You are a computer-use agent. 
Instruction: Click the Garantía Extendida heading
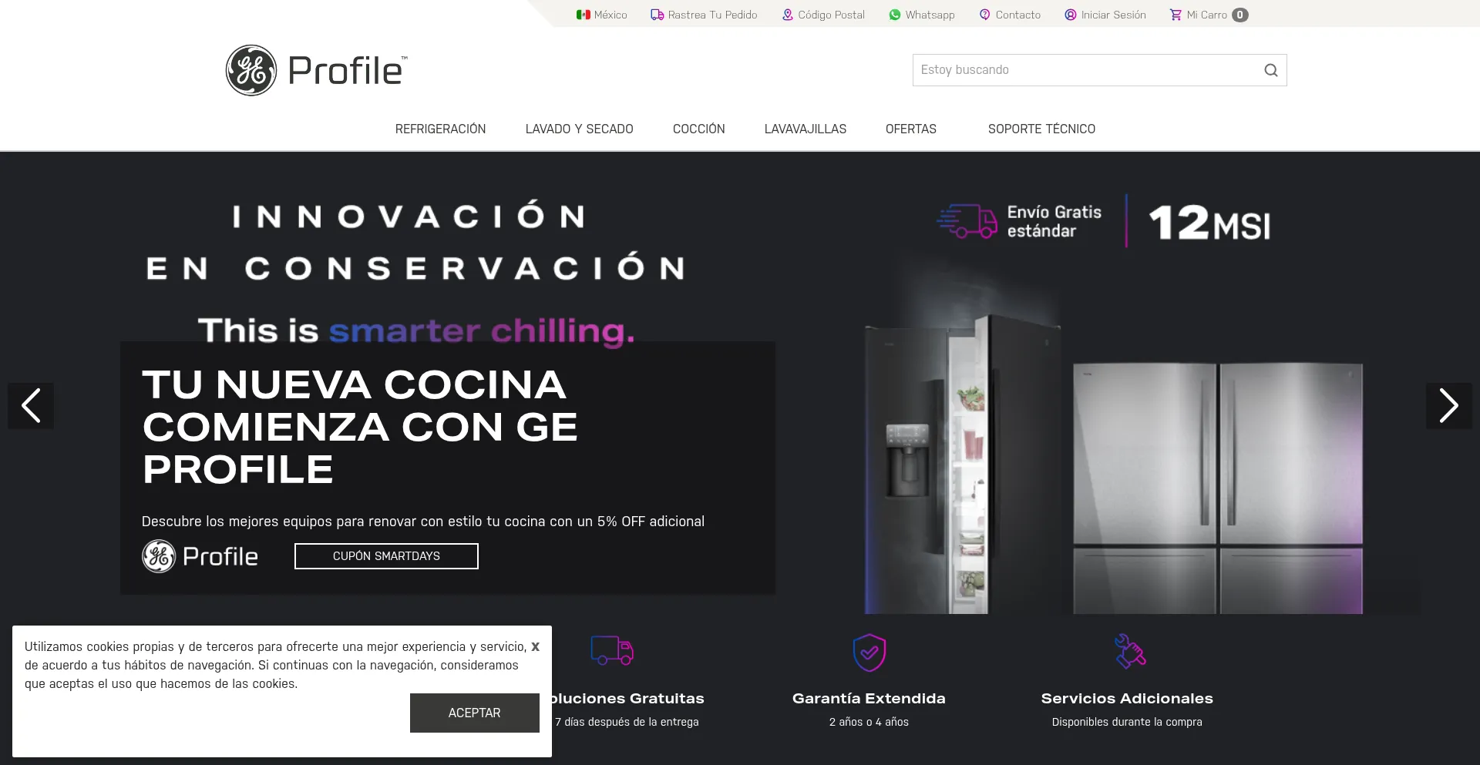coord(869,698)
